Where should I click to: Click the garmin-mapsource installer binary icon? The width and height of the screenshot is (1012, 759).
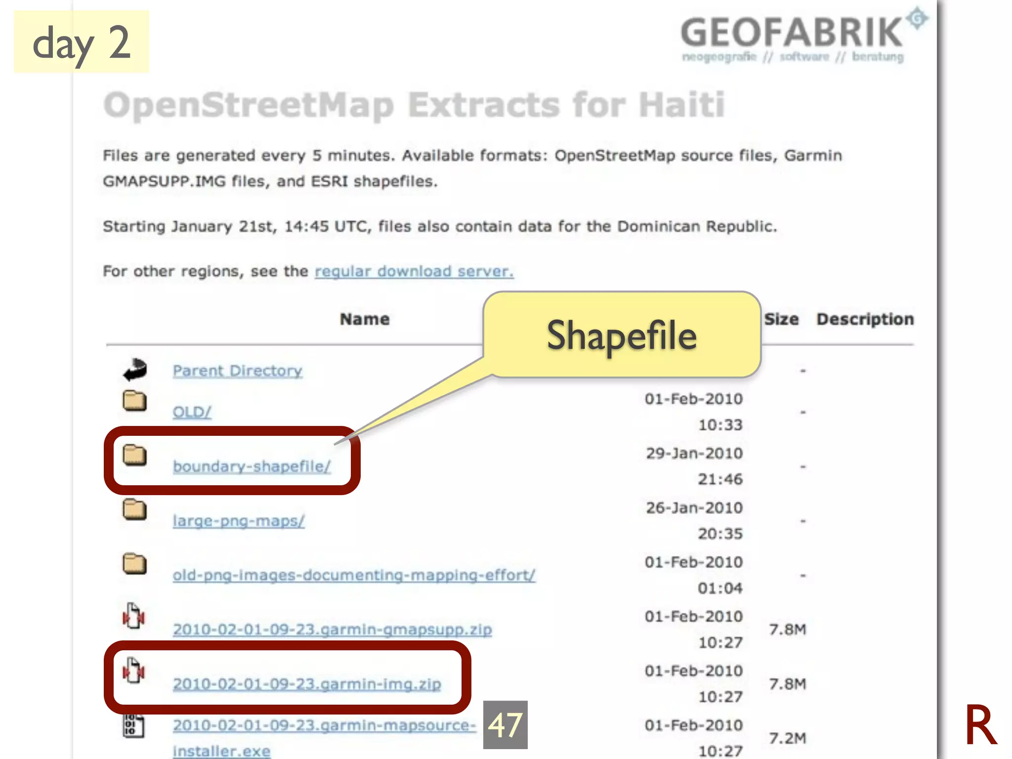tap(133, 726)
